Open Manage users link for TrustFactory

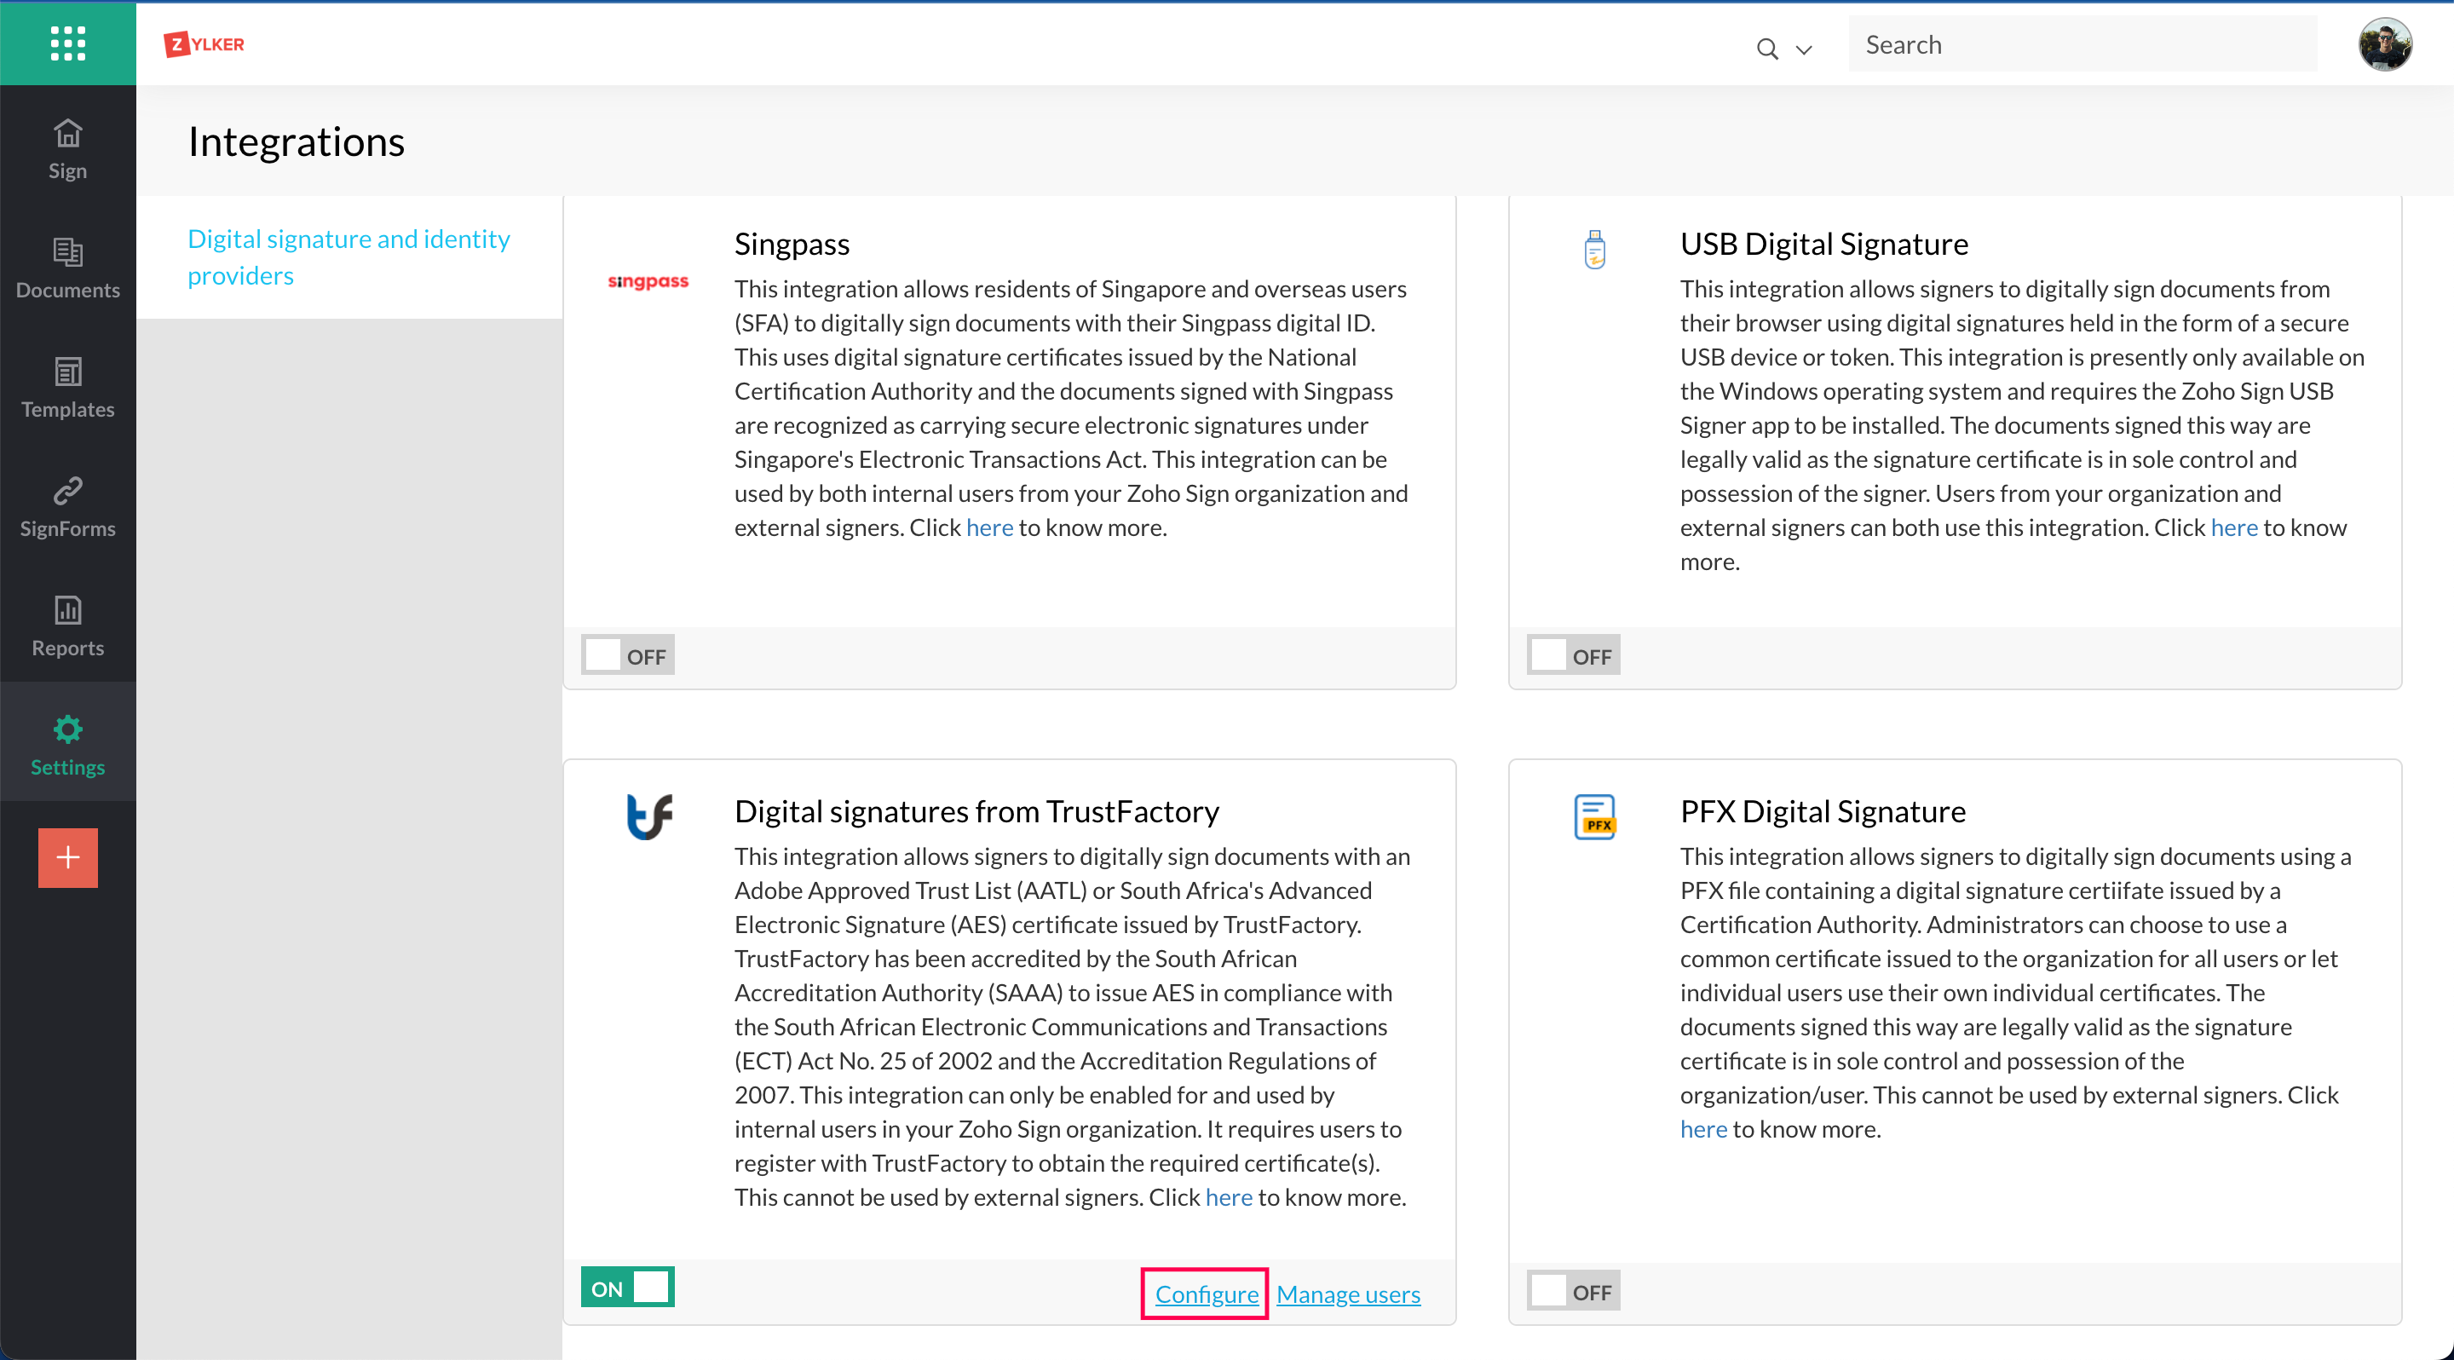(x=1347, y=1294)
